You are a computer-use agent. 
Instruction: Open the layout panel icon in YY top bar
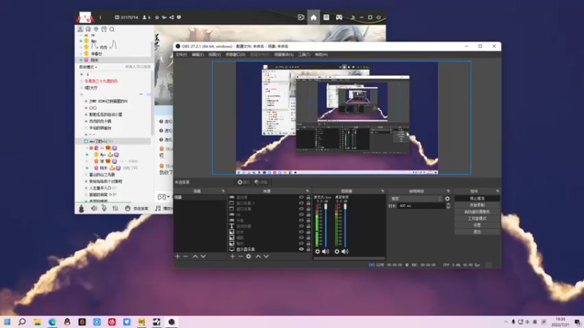click(x=326, y=17)
